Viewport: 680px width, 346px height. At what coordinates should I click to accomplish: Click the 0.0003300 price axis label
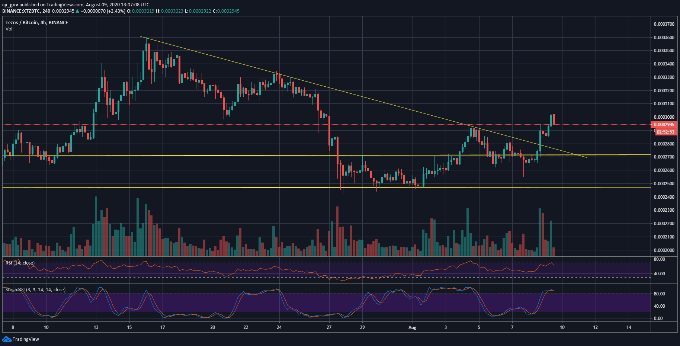[x=664, y=77]
